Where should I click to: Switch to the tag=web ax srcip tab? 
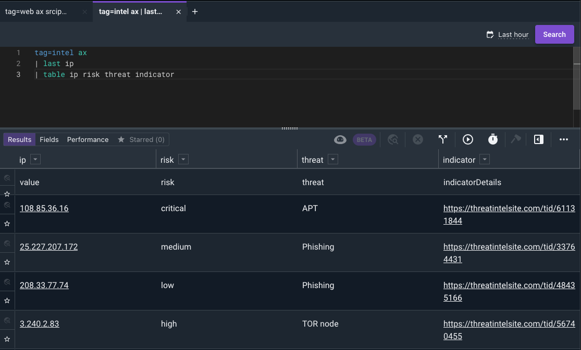(x=36, y=11)
